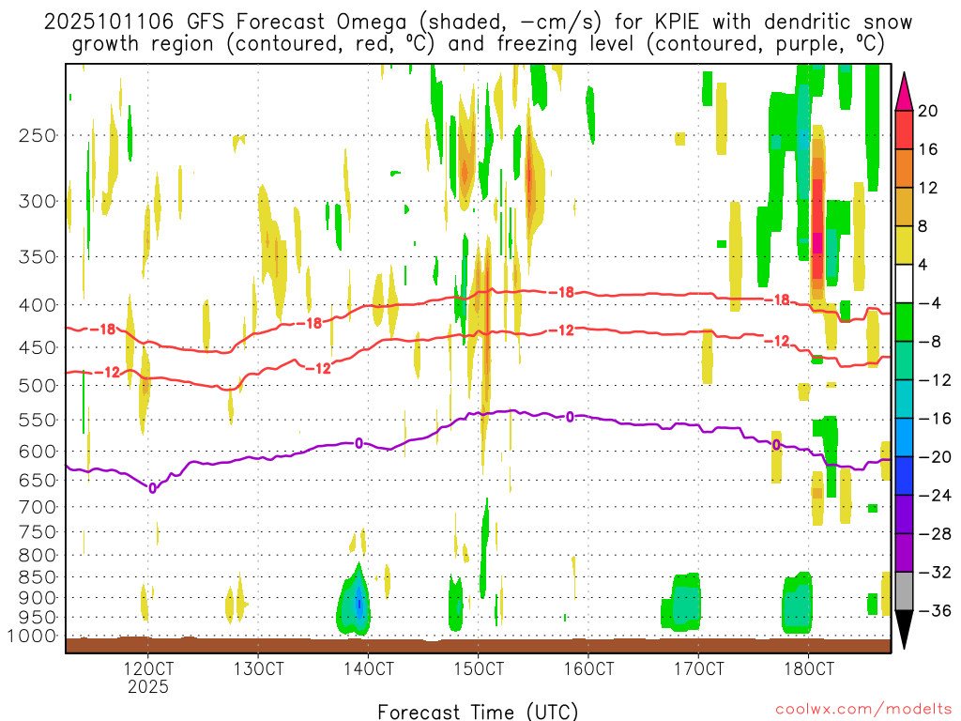Click the dark orange 12 to 16 colorbar swatch
The height and width of the screenshot is (721, 961).
[904, 169]
